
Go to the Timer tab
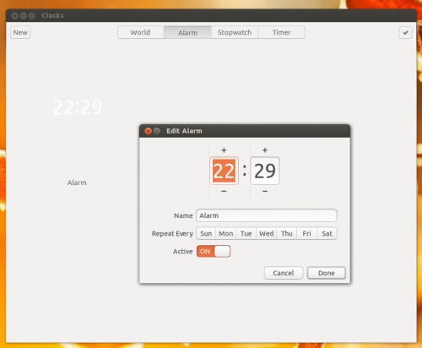click(x=281, y=32)
